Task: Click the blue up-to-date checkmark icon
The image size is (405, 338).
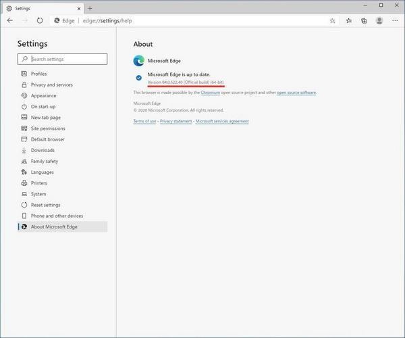Action: point(138,78)
